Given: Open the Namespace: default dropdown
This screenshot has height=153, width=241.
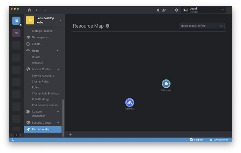Looking at the screenshot, I should pyautogui.click(x=202, y=26).
